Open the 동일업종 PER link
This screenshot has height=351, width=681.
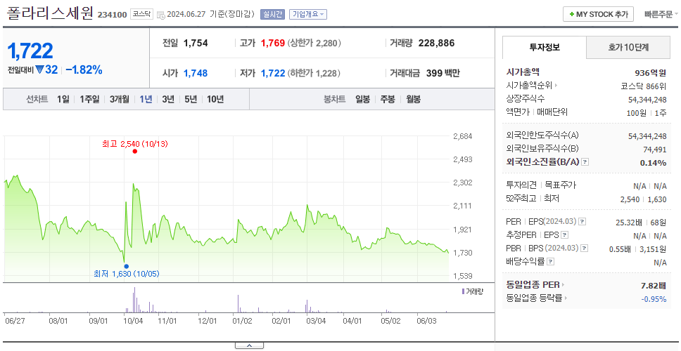tap(535, 285)
